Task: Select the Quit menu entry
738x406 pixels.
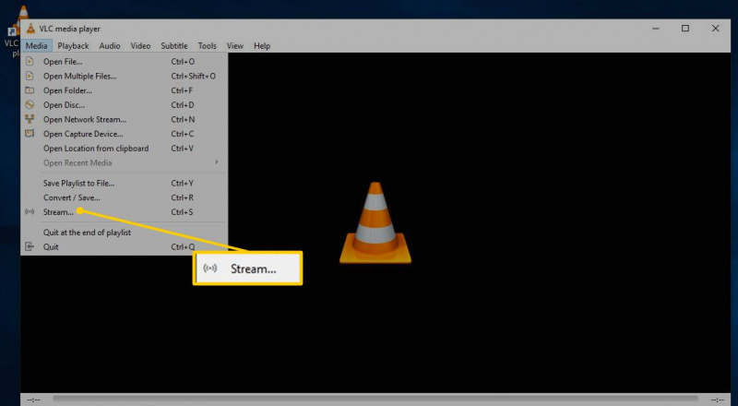Action: 125,246
